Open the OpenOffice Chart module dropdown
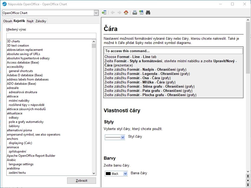The height and width of the screenshot is (188, 251). point(97,12)
